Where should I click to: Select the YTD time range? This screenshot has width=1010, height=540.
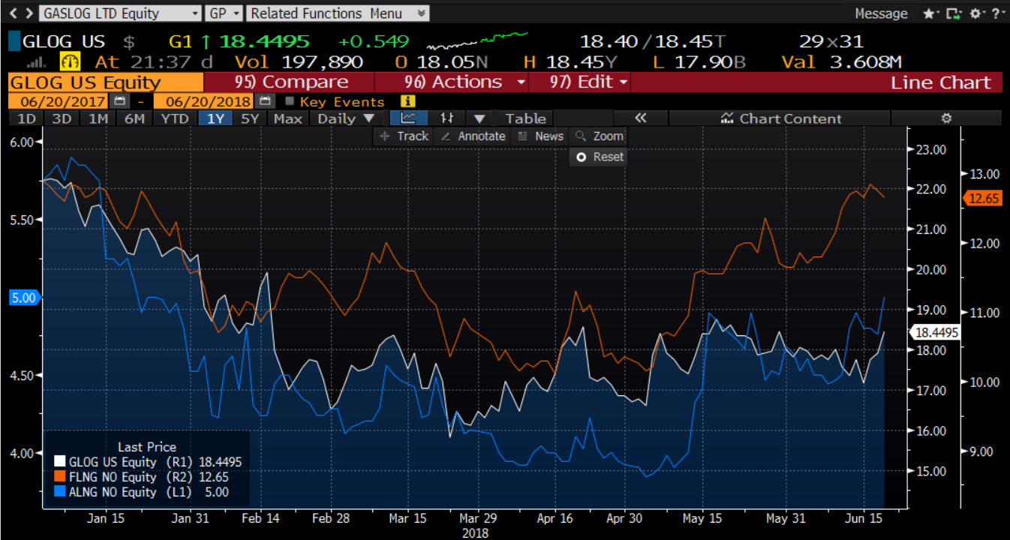175,118
